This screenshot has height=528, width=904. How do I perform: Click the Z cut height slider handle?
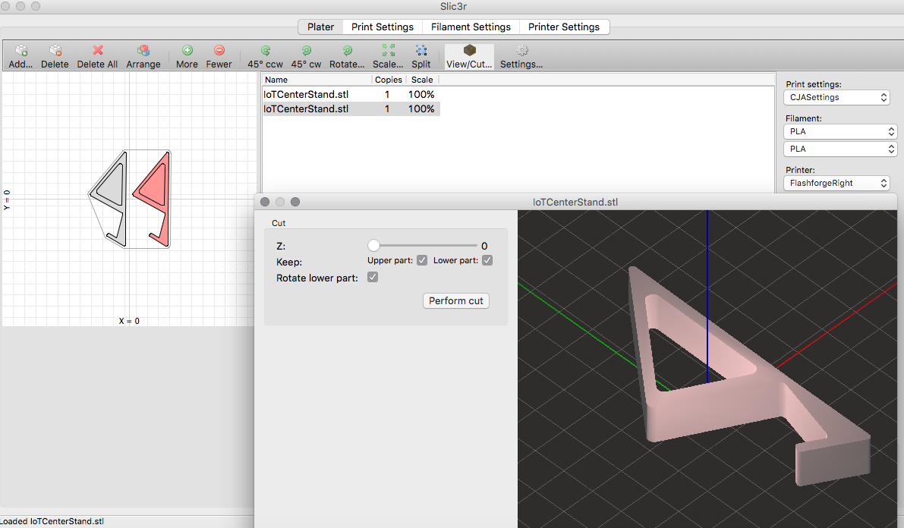coord(373,246)
